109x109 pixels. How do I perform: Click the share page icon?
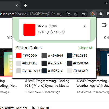76,14
